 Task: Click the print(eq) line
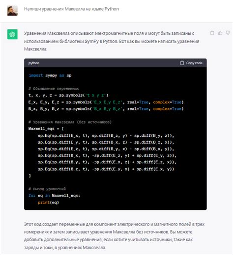pyautogui.click(x=48, y=203)
